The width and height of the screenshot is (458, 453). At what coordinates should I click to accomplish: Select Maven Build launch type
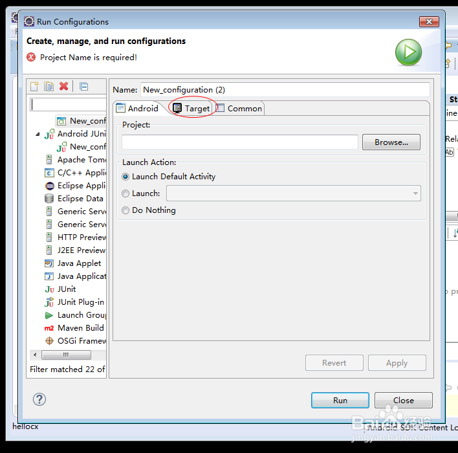point(74,328)
